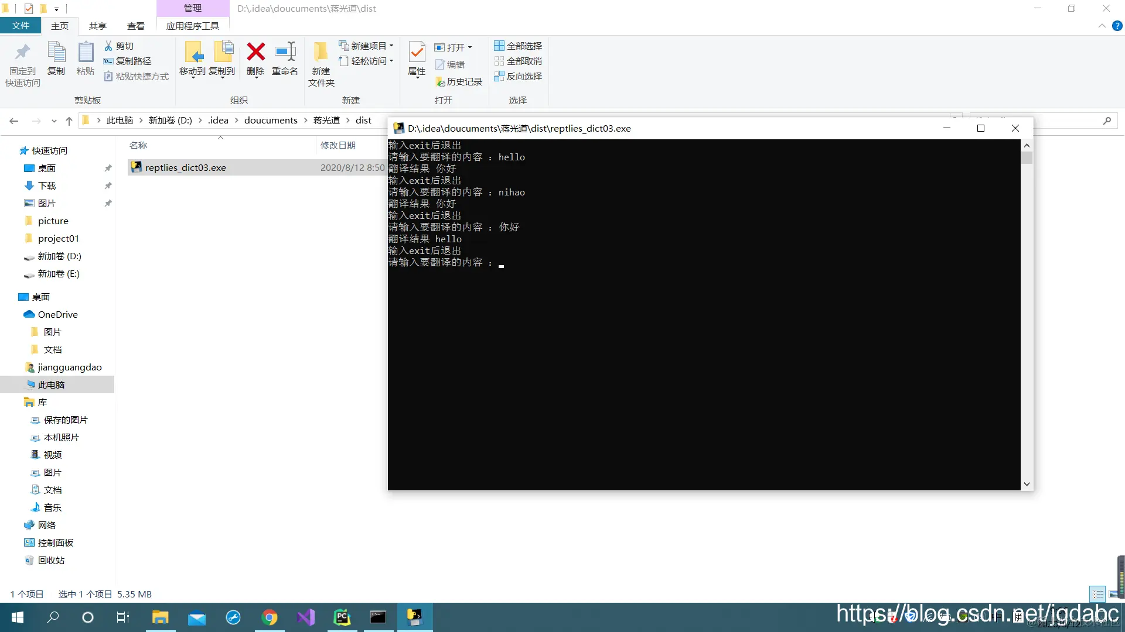Click Select none (全部取消)
The image size is (1125, 632).
[518, 61]
